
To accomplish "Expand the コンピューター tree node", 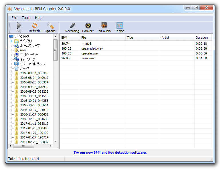I will tap(11, 55).
